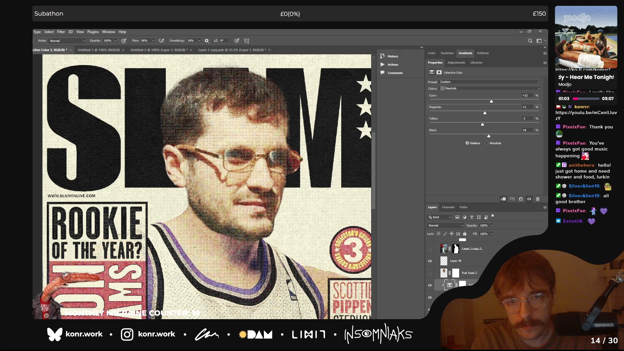This screenshot has height=351, width=624.
Task: Expand the layer Fill dropdown arrow
Action: (491, 234)
